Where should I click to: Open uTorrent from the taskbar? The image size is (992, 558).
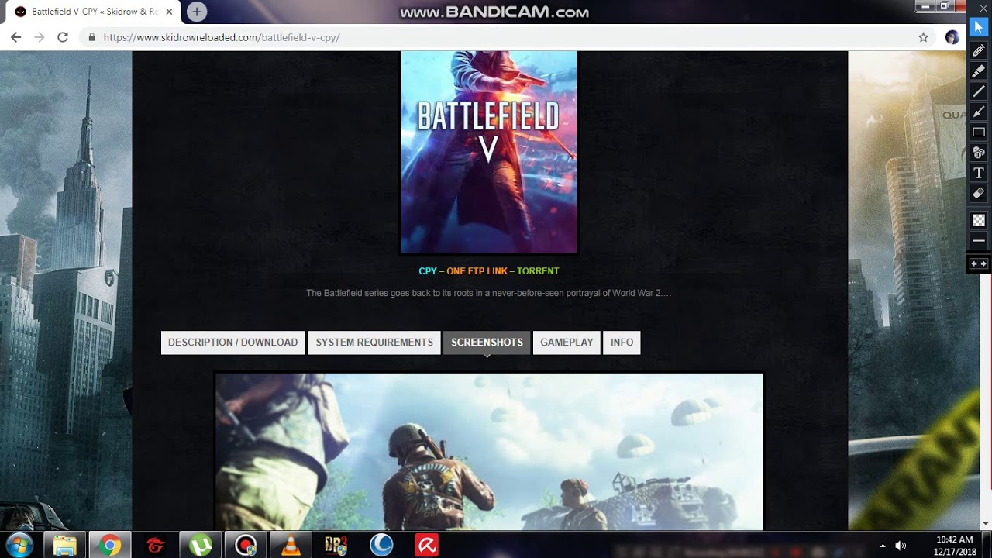[x=201, y=545]
